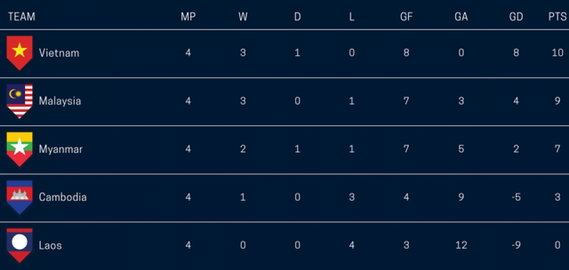Sort by the MP column header
Viewport: 569px width, 270px height.
[x=188, y=17]
